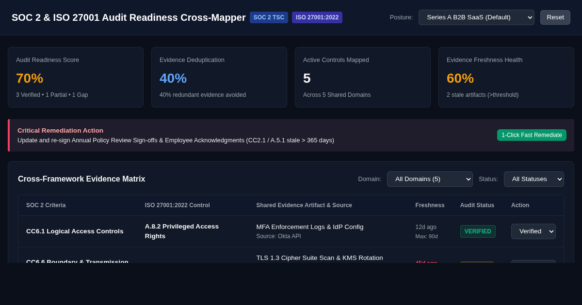This screenshot has height=305, width=582.
Task: Click Shared Evidence Artifact & Source header
Action: tap(304, 205)
